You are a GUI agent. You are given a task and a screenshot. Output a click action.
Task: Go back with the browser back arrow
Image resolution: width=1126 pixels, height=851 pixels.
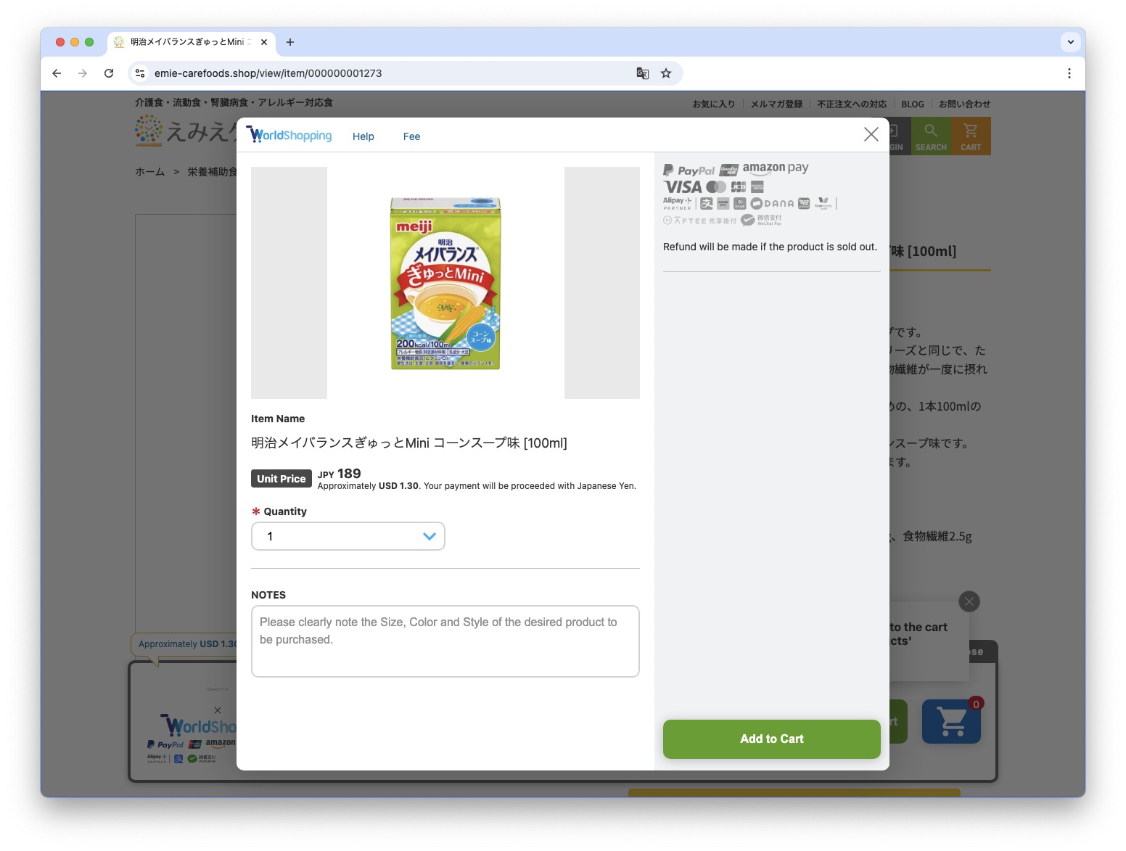57,73
